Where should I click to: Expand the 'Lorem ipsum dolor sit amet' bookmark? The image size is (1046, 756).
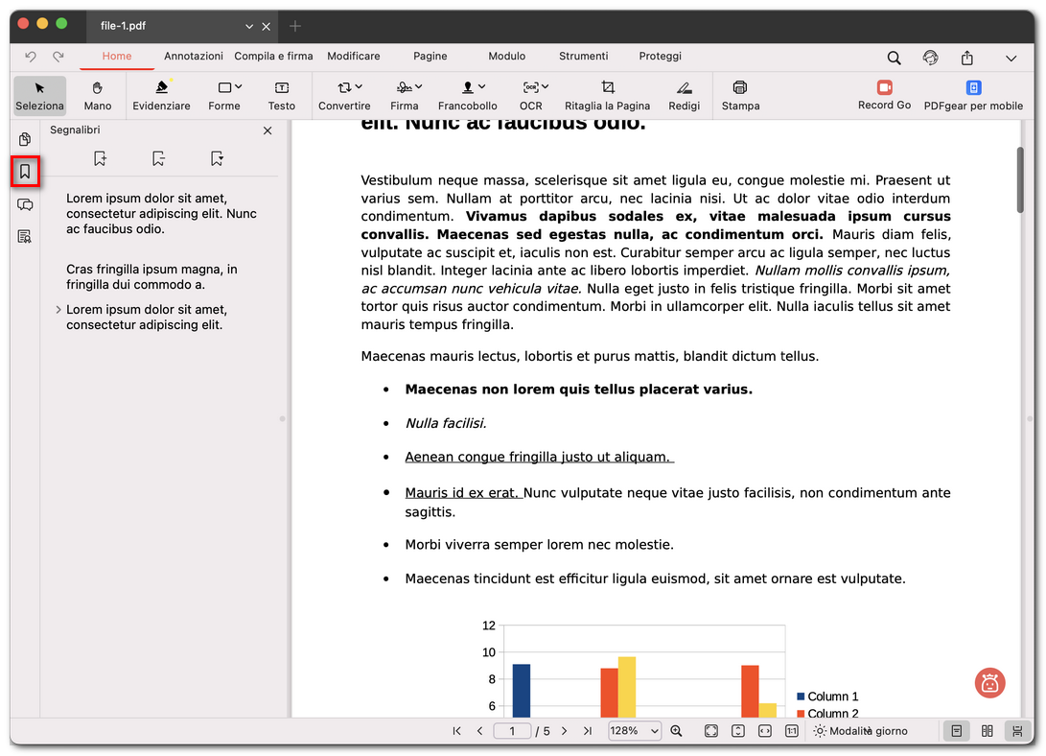[57, 310]
